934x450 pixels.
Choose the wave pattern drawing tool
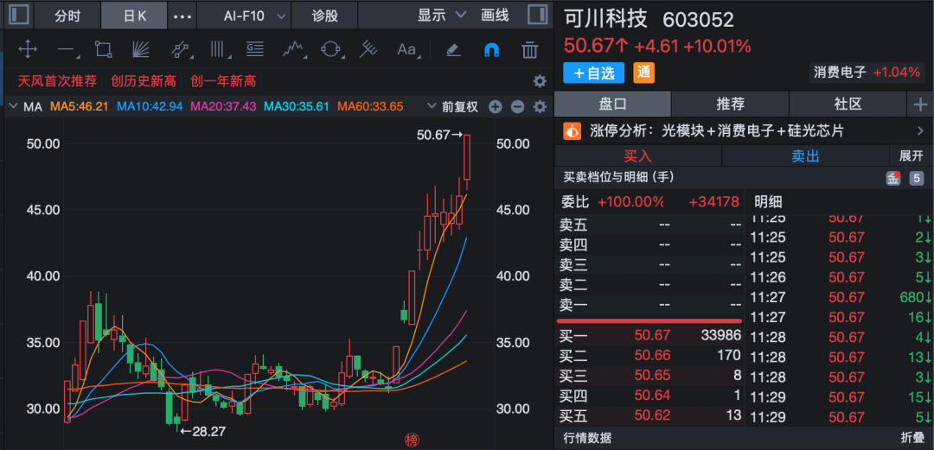coord(293,49)
